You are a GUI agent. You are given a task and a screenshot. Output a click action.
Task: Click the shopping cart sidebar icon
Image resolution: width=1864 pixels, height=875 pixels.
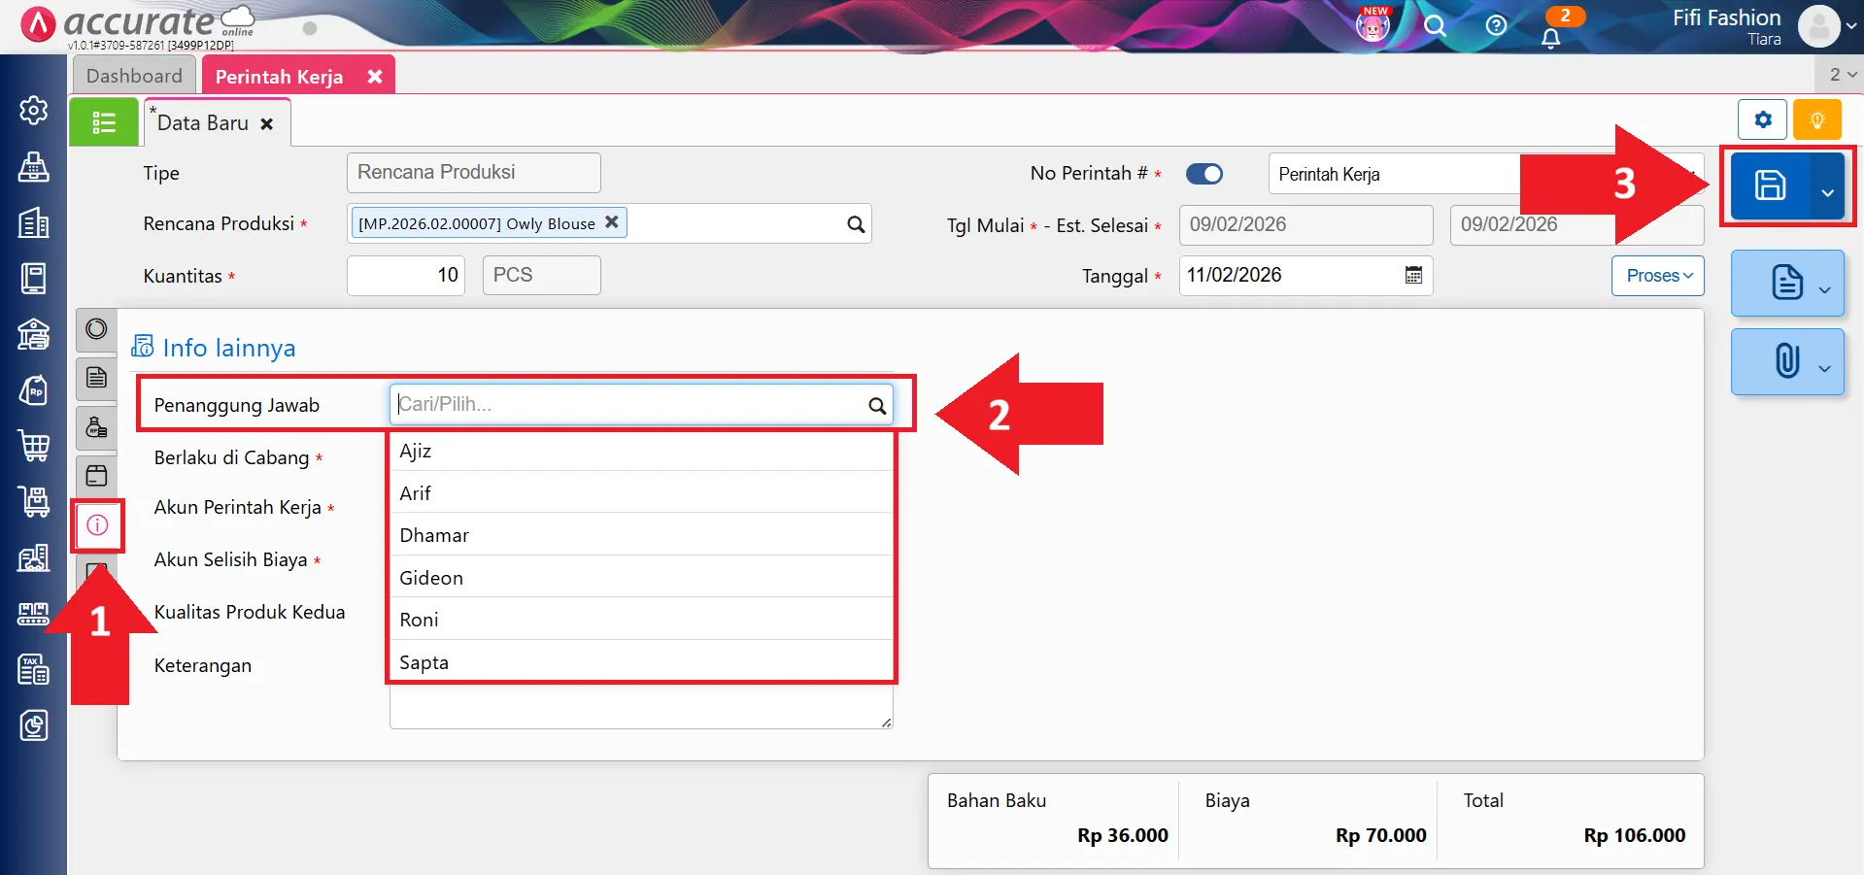click(34, 446)
